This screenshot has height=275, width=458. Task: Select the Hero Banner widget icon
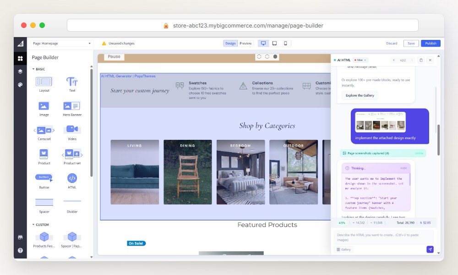coord(71,107)
